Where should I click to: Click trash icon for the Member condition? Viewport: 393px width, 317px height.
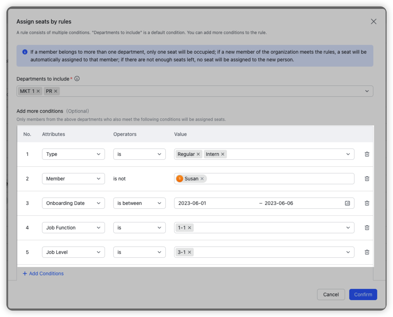coord(367,179)
